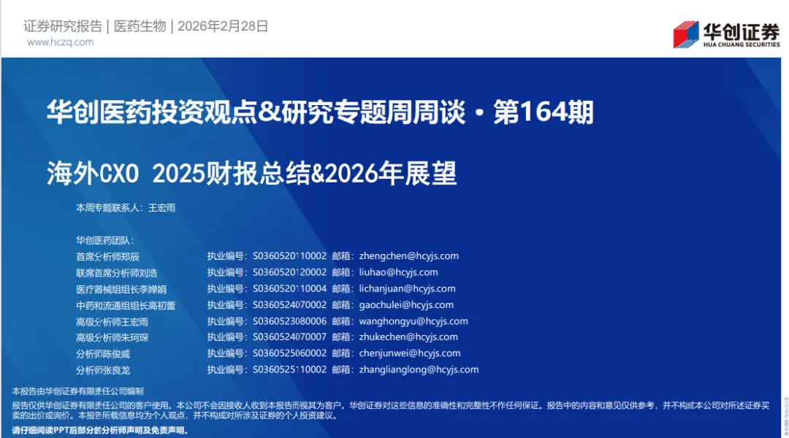Select the header text 医药生物

[140, 26]
